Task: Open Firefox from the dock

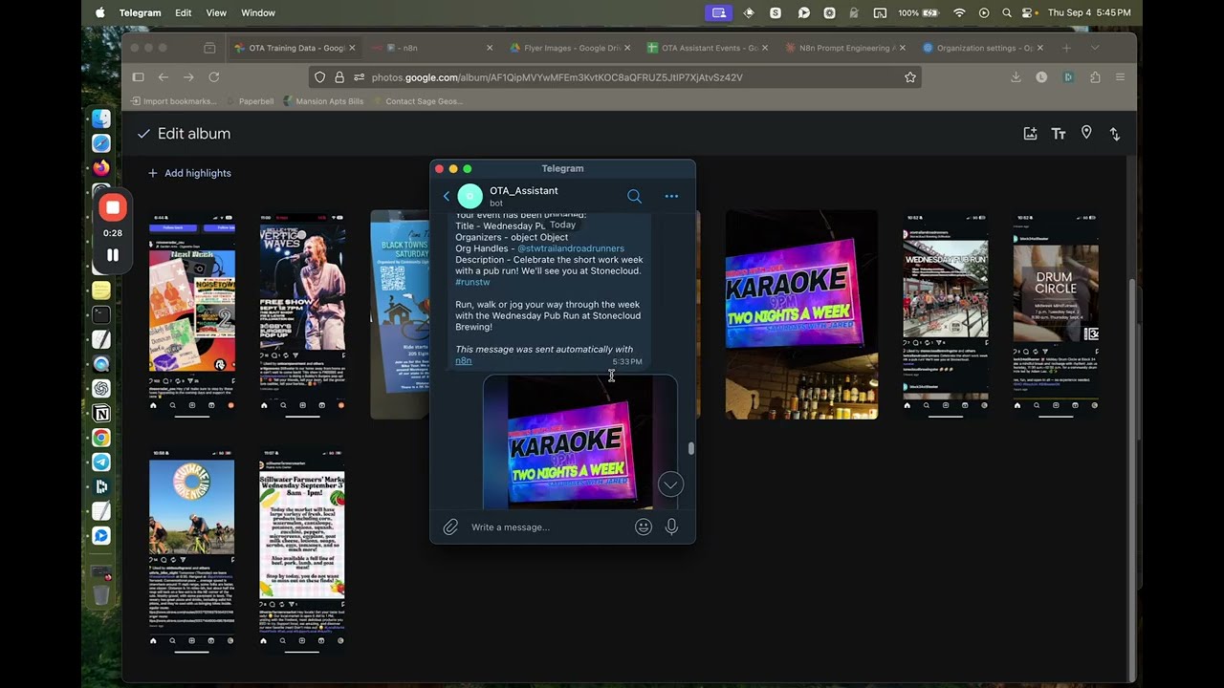Action: click(100, 167)
